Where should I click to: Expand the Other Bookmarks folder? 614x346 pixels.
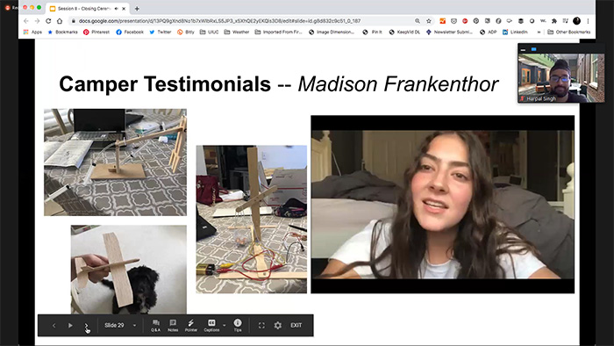point(568,32)
